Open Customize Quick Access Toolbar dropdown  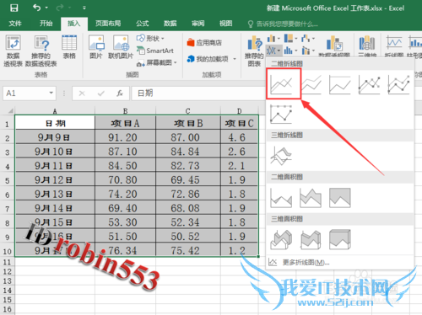[84, 8]
